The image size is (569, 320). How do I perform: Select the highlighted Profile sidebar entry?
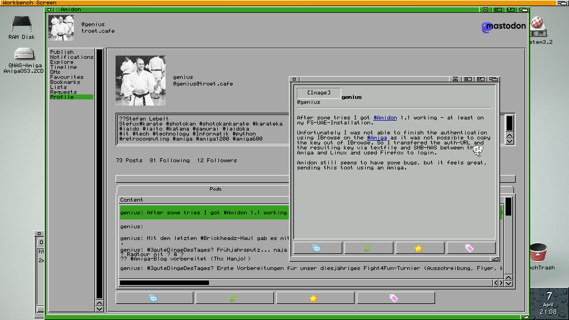pos(72,97)
